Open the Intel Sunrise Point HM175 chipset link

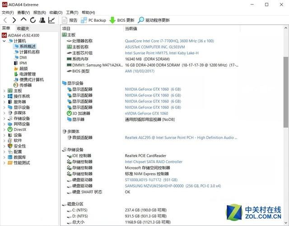[162, 53]
